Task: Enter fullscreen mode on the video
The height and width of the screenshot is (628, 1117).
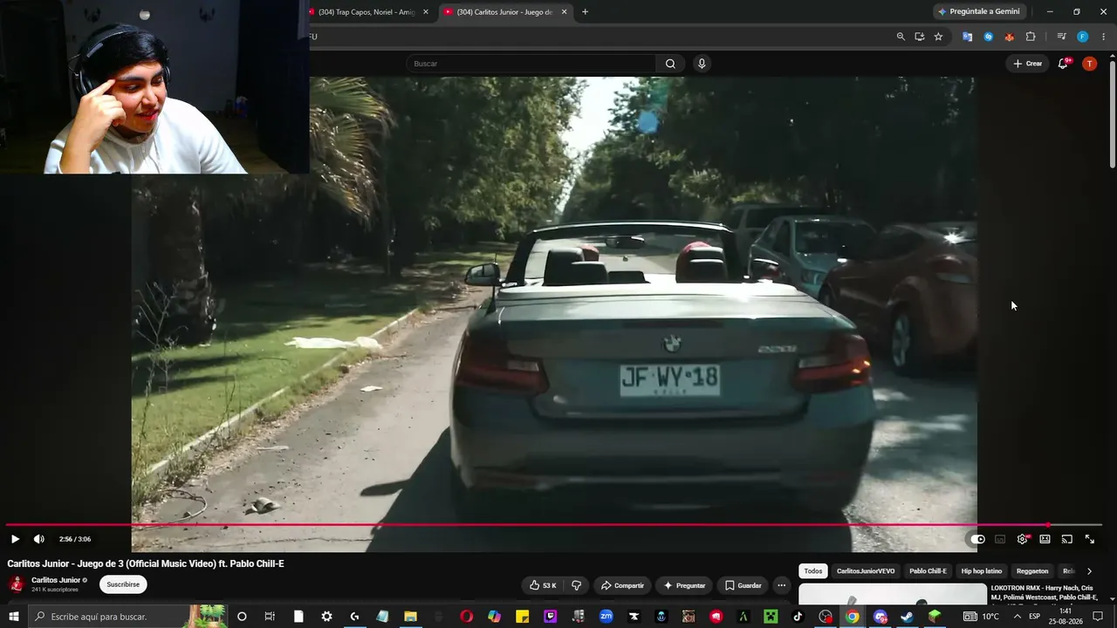Action: point(1089,539)
